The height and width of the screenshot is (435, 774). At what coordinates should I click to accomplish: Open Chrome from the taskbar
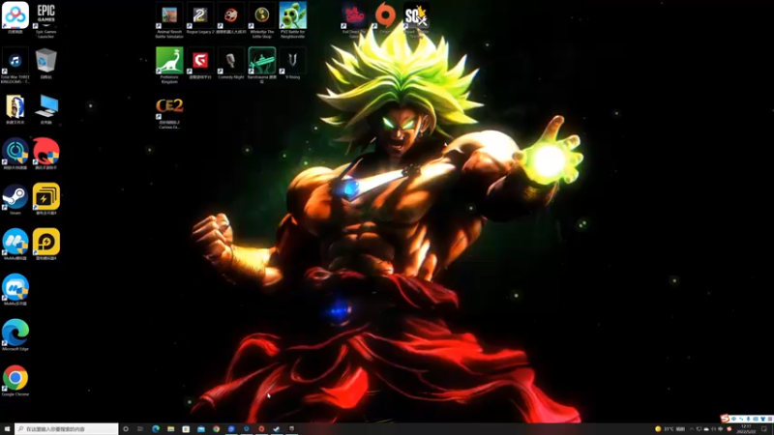coord(216,429)
